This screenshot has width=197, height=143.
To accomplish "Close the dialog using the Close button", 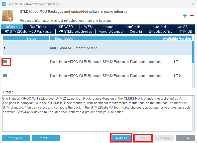I will tap(185, 138).
